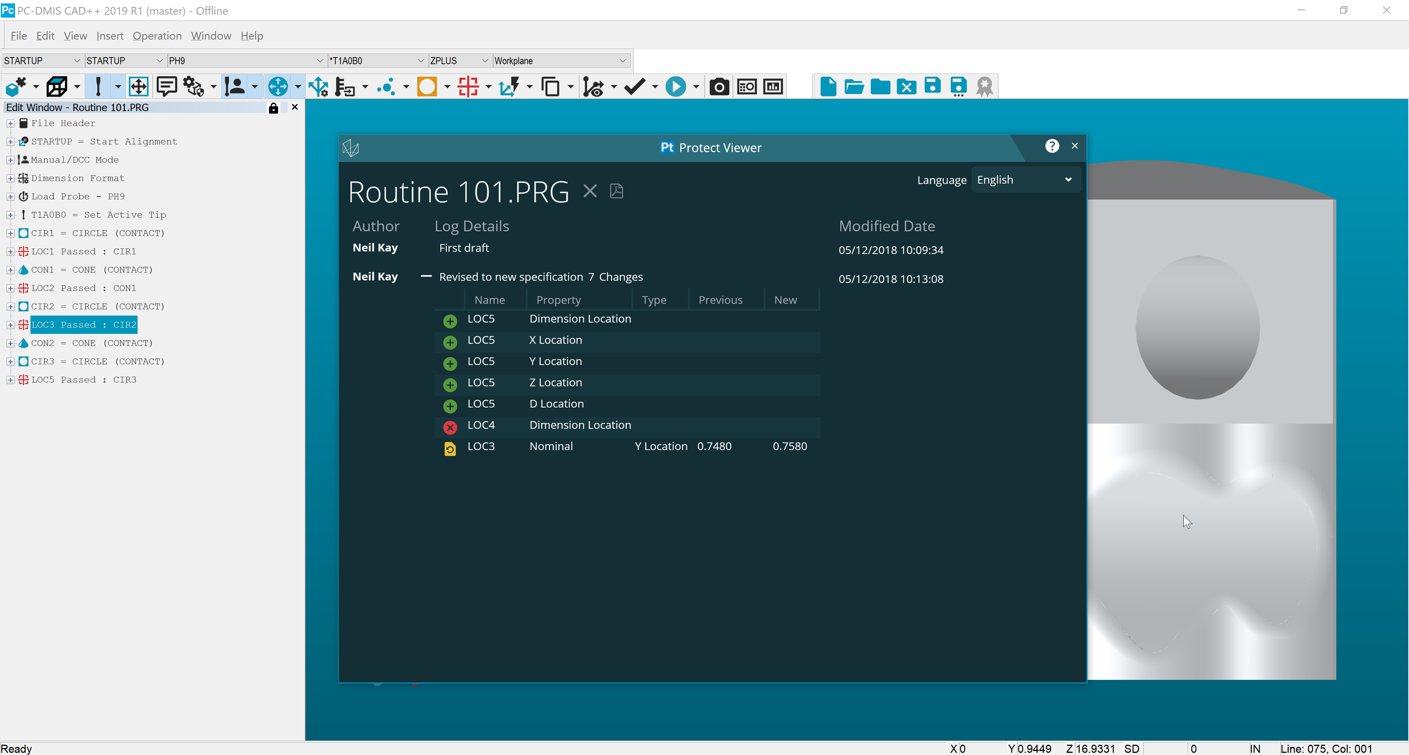Select the red Target/Auto Feature icon
This screenshot has height=755, width=1409.
[x=469, y=86]
